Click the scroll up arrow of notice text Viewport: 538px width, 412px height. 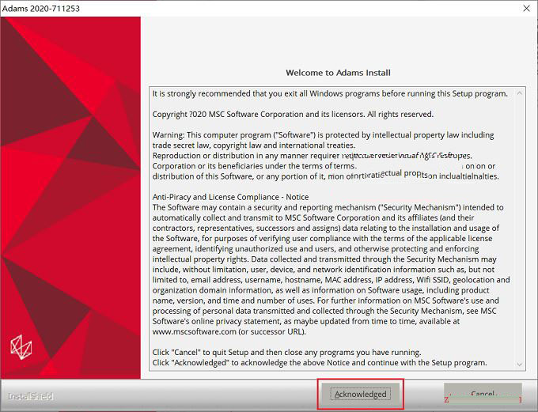pyautogui.click(x=520, y=93)
